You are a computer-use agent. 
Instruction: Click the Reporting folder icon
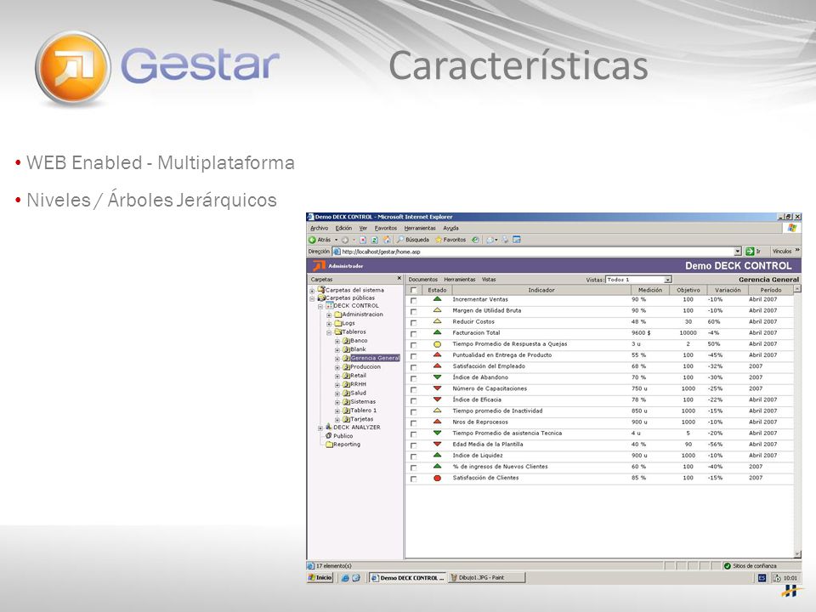(329, 445)
